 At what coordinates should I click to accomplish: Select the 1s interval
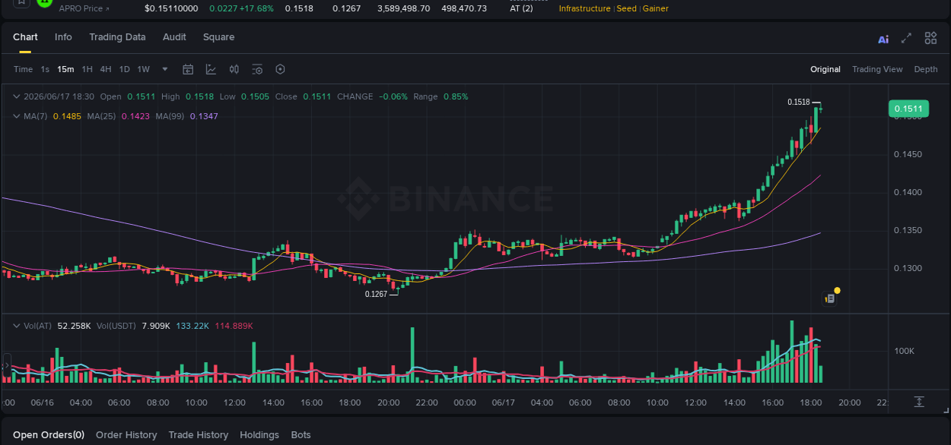[45, 69]
